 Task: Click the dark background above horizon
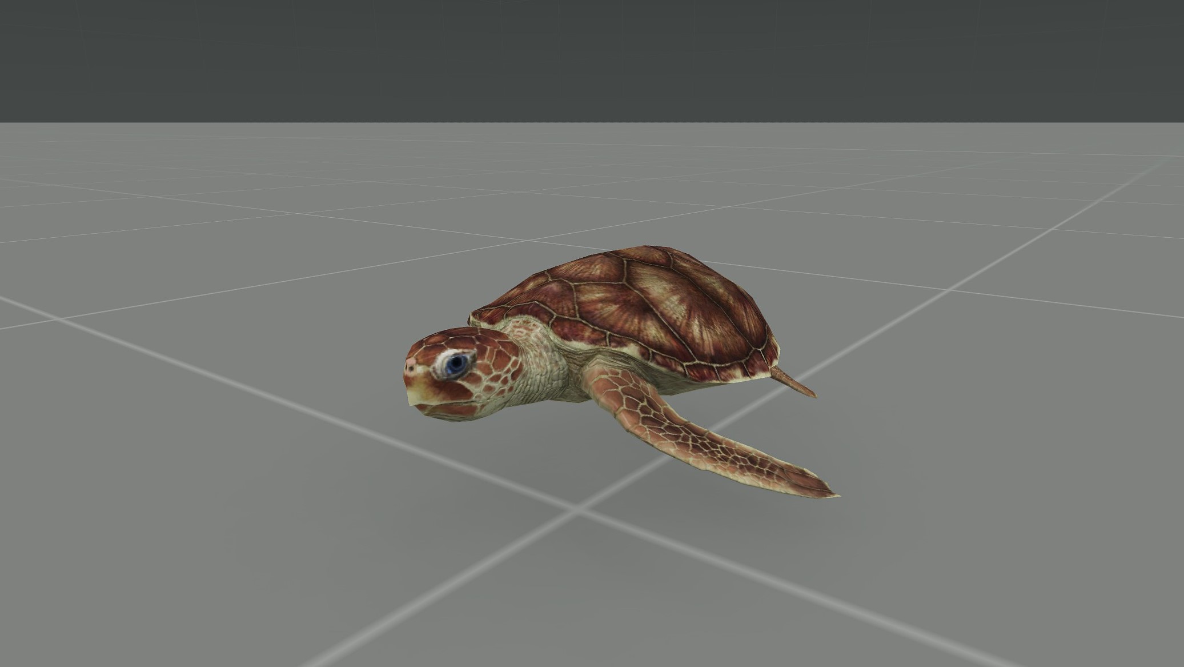[x=592, y=57]
